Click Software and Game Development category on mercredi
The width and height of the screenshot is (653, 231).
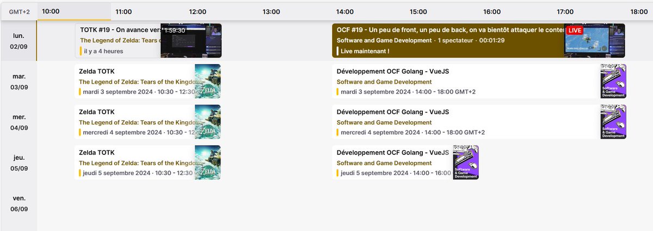click(x=384, y=122)
